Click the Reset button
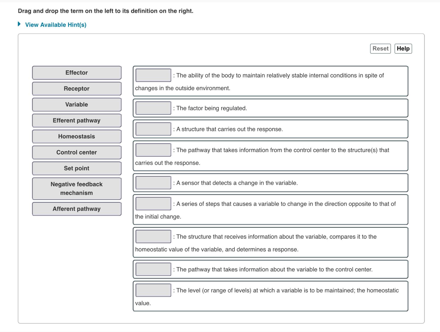This screenshot has width=440, height=332. pos(380,49)
